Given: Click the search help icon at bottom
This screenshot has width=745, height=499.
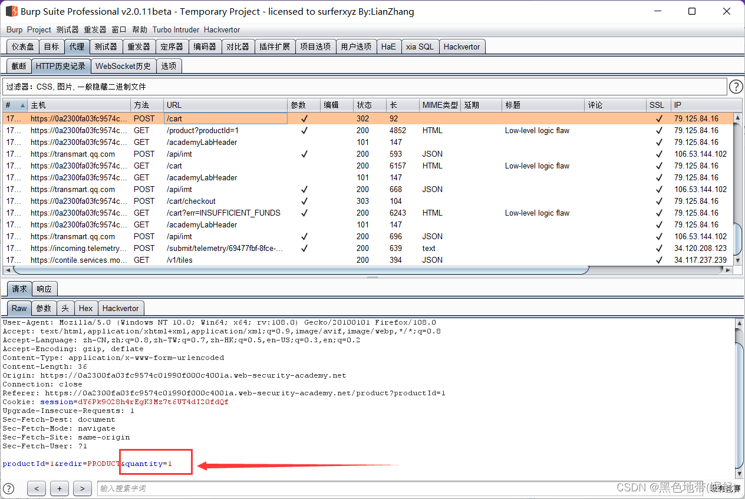Looking at the screenshot, I should click(x=9, y=488).
